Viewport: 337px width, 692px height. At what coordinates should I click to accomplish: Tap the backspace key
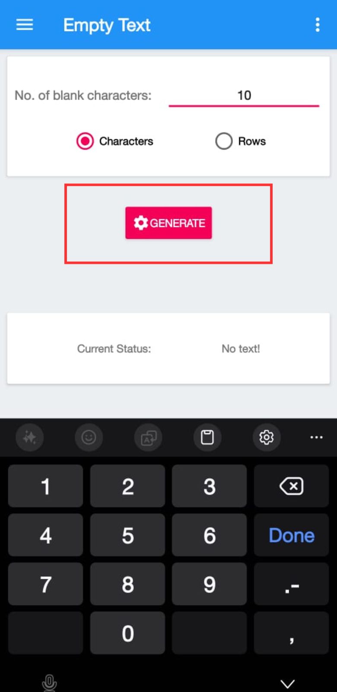tap(292, 486)
